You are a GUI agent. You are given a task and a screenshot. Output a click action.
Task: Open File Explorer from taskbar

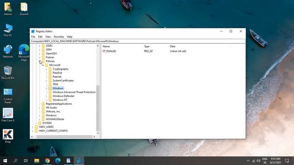[x=37, y=161]
